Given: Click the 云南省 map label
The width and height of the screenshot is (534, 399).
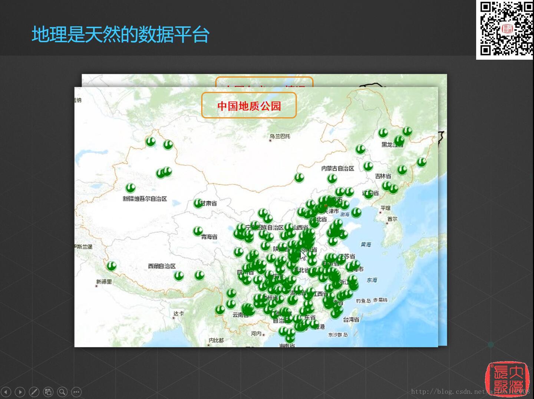Looking at the screenshot, I should point(240,315).
